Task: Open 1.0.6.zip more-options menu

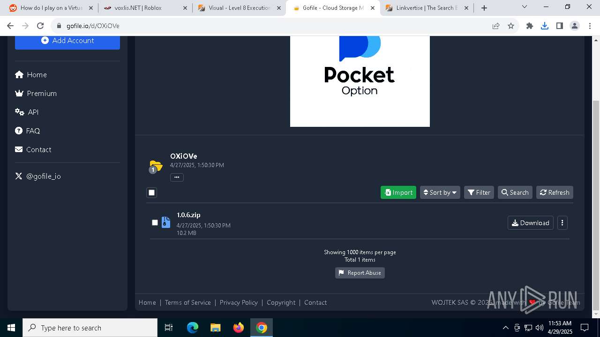Action: pyautogui.click(x=562, y=223)
